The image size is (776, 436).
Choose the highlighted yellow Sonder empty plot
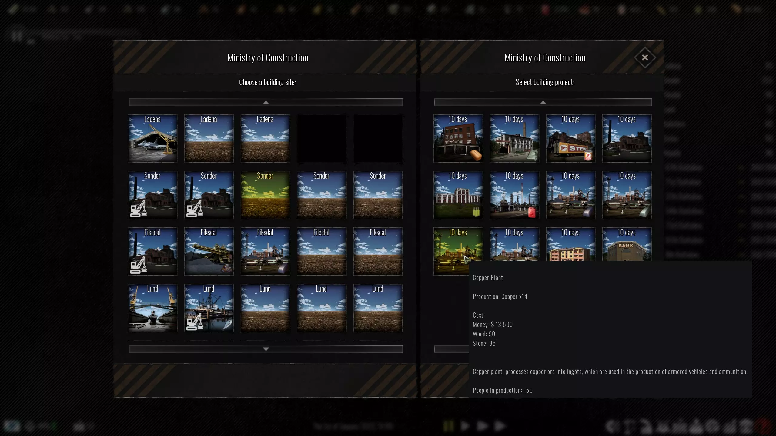coord(265,195)
